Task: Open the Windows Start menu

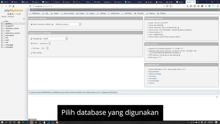Action: (x=2, y=122)
